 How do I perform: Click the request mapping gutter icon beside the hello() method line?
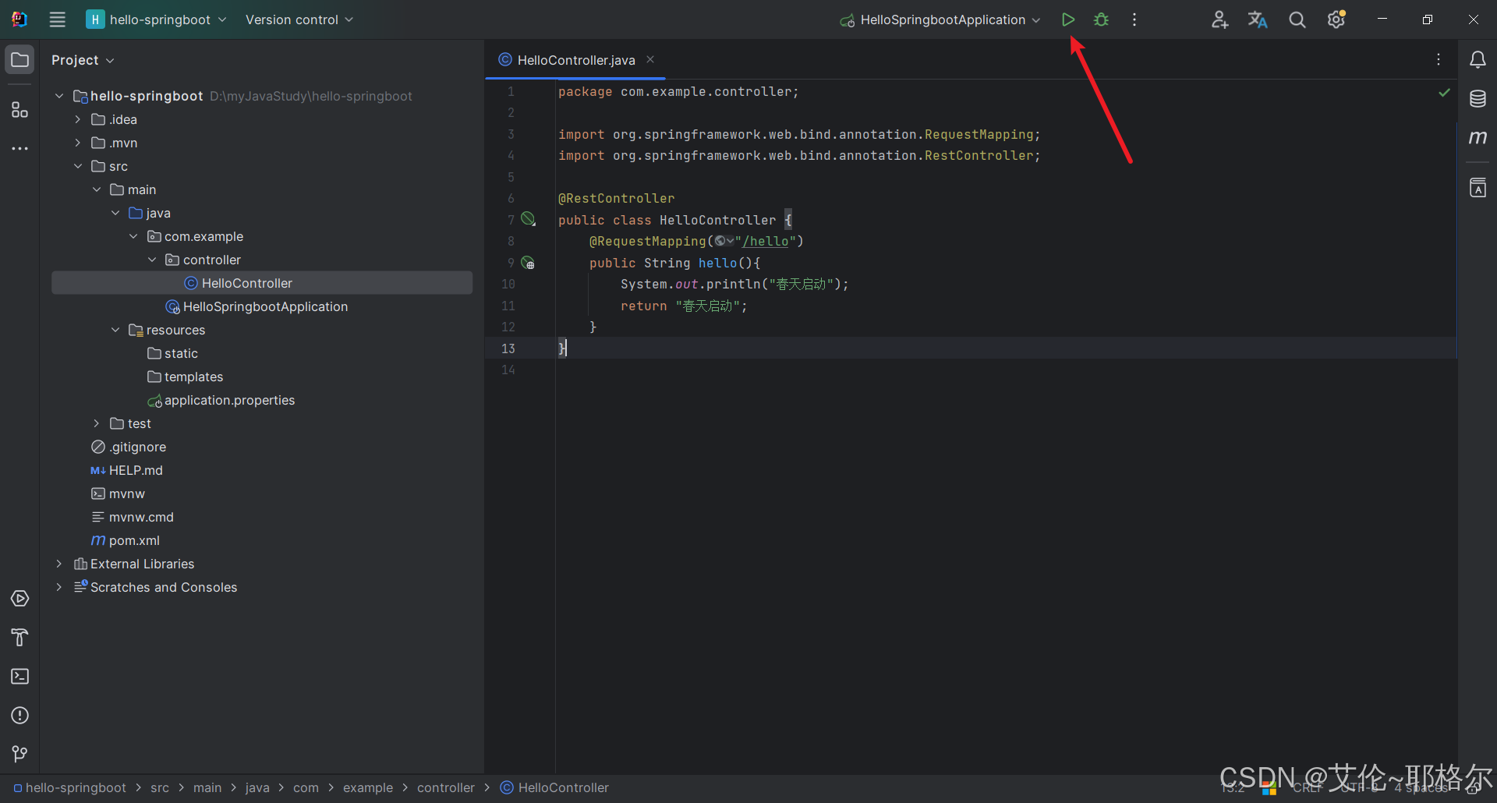528,263
